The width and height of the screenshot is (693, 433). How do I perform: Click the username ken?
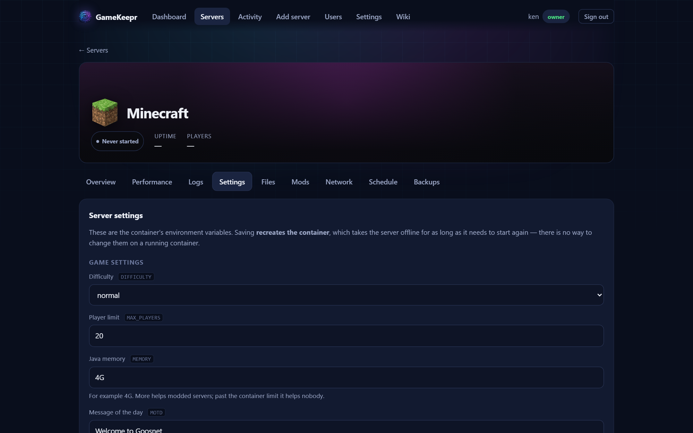534,17
